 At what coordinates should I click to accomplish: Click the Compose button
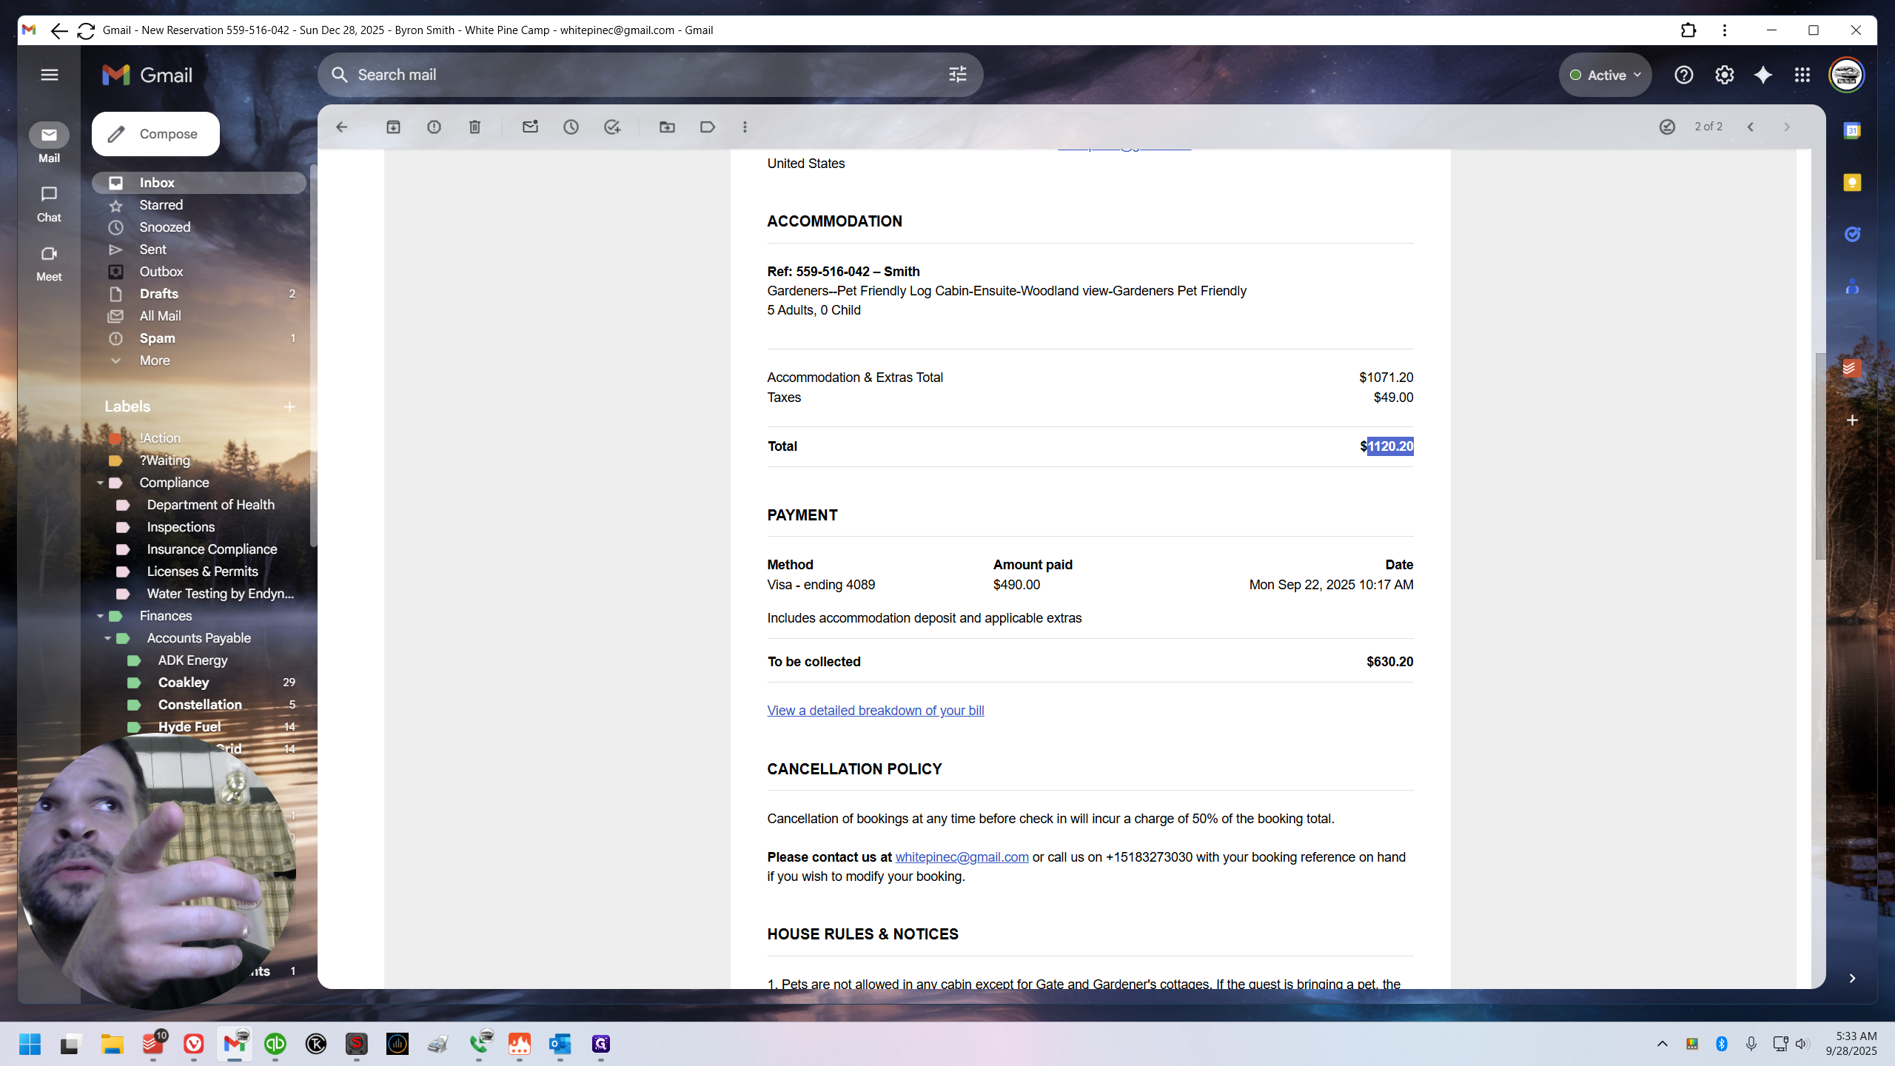155,134
